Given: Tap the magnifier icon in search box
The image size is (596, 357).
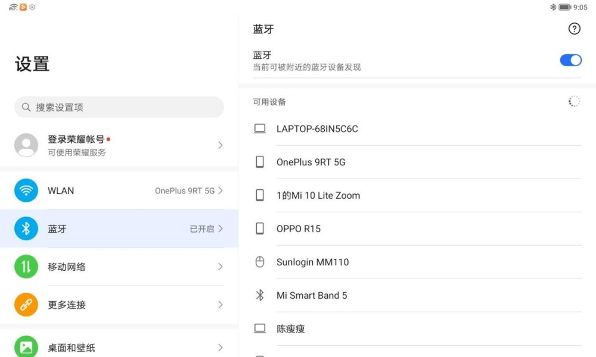Looking at the screenshot, I should (x=26, y=107).
